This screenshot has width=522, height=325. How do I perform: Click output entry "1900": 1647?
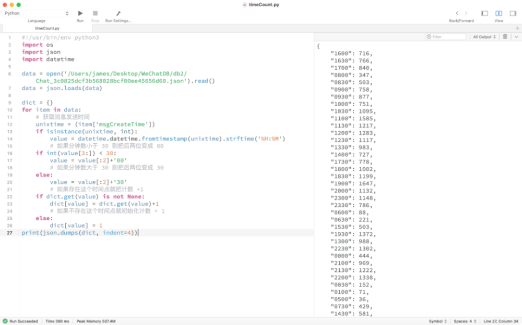(x=353, y=183)
